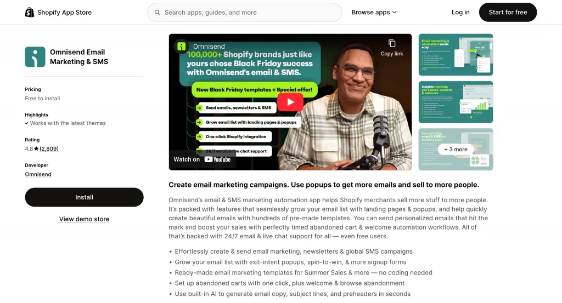562x303 pixels.
Task: Open the View demo store link
Action: [x=84, y=219]
